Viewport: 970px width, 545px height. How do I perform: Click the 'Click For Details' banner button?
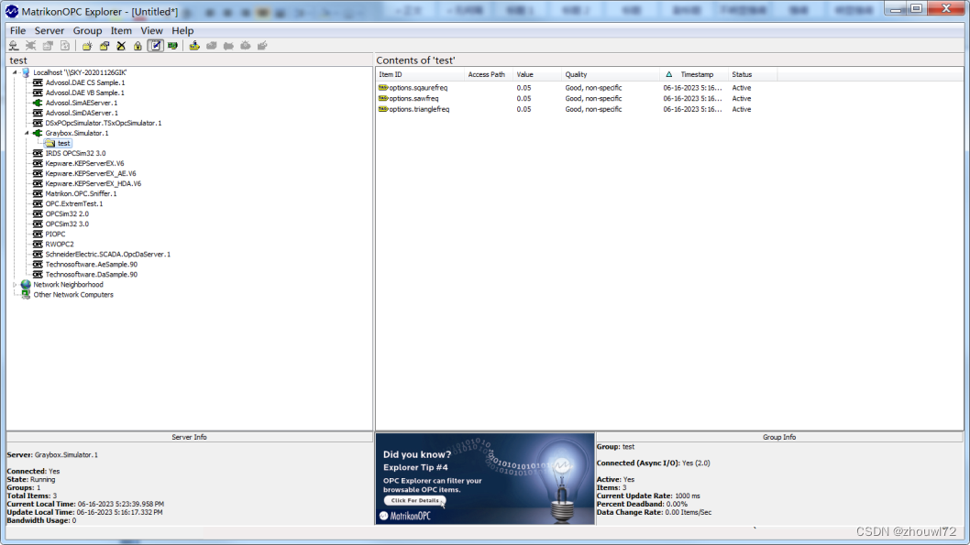tap(413, 502)
